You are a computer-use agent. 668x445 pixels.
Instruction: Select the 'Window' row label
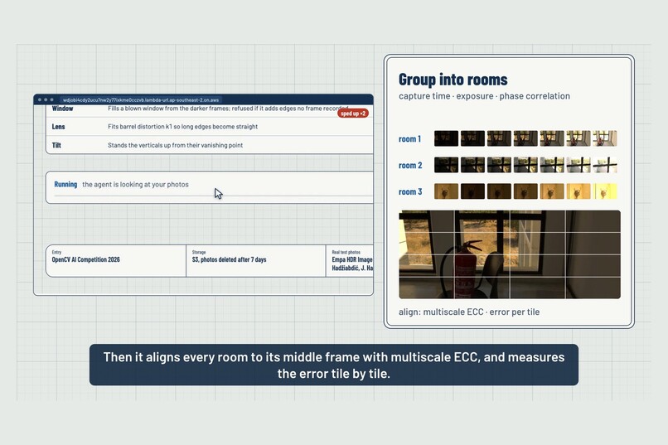point(63,109)
